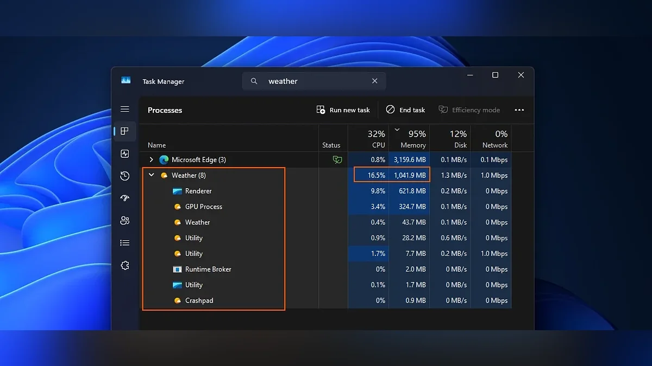The image size is (652, 366).
Task: Click the search magnifier icon
Action: tap(254, 81)
